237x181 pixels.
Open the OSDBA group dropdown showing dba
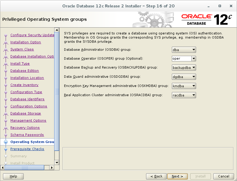point(184,50)
